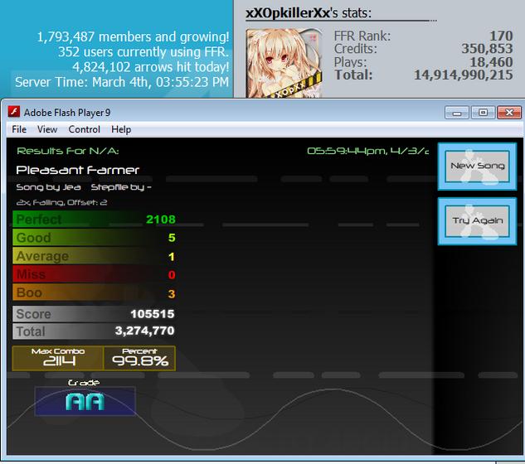Click the Boo count bar

[94, 292]
